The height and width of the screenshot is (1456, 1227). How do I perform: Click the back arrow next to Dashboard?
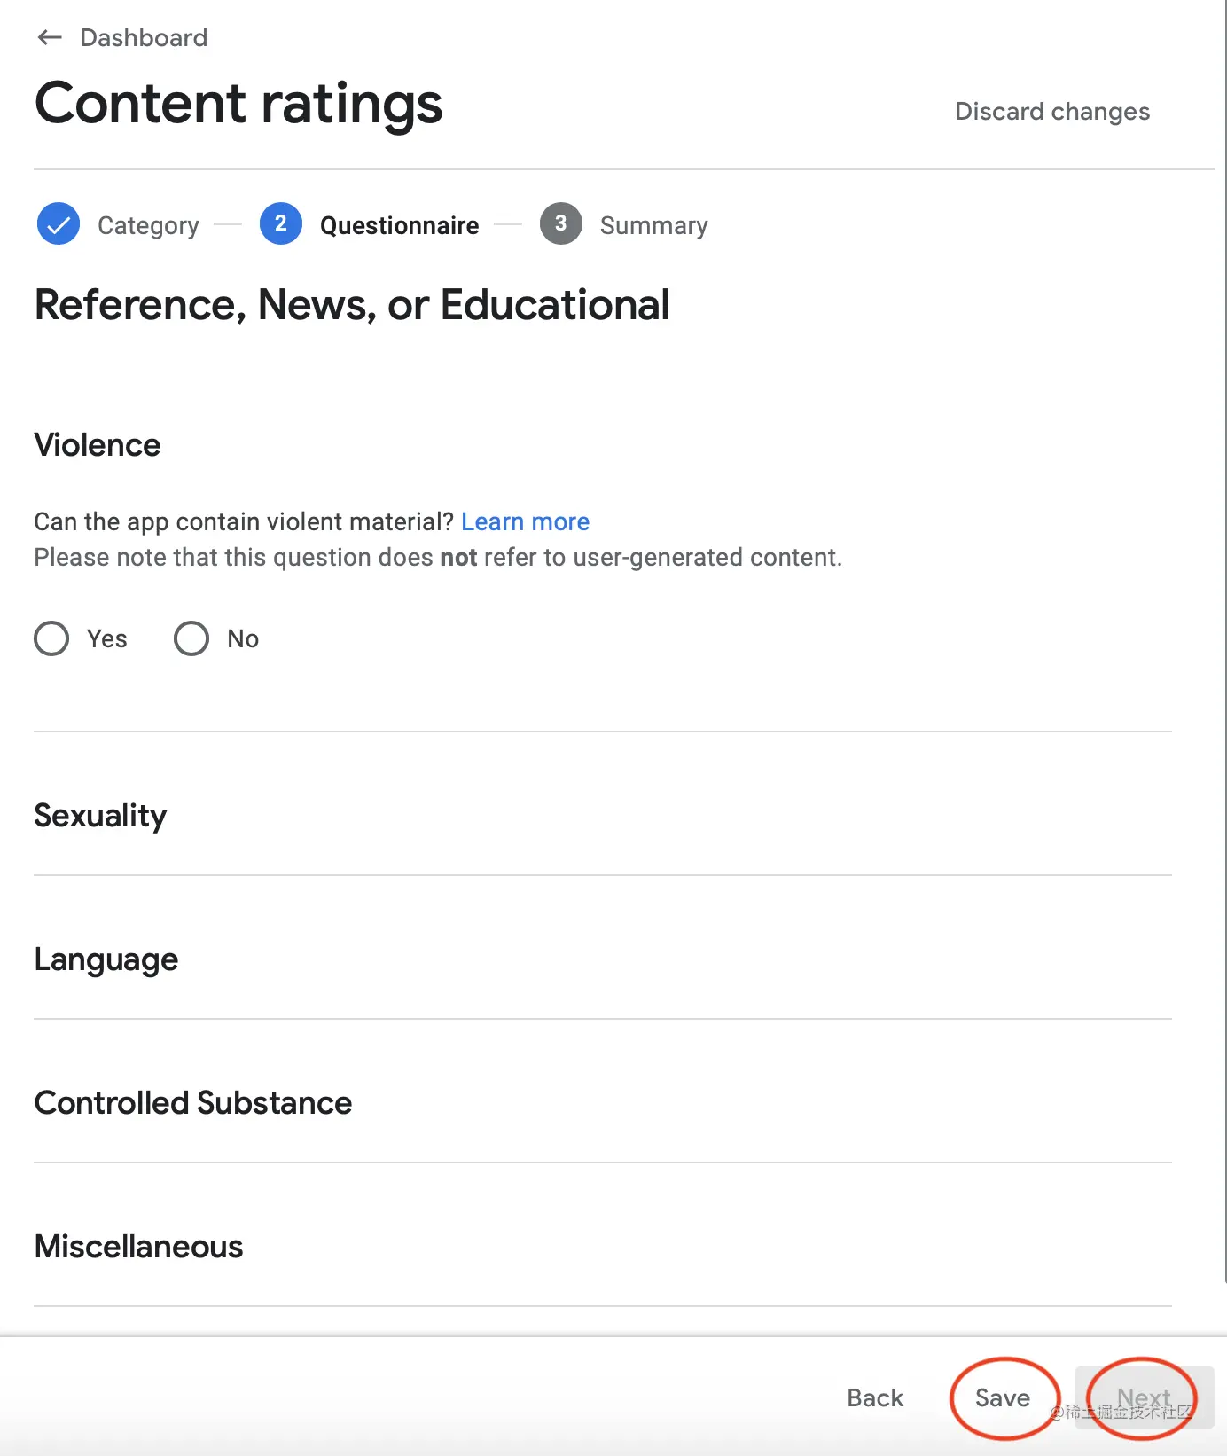point(50,37)
